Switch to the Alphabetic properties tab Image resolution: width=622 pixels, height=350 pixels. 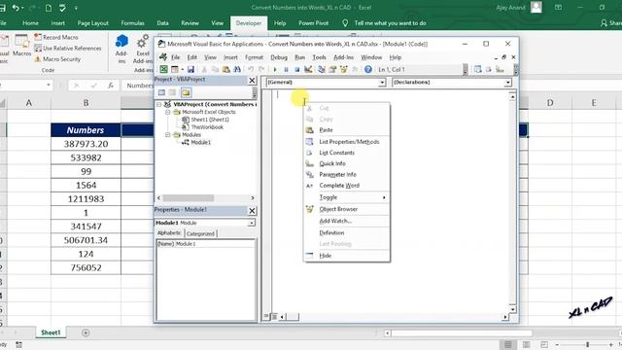click(169, 233)
